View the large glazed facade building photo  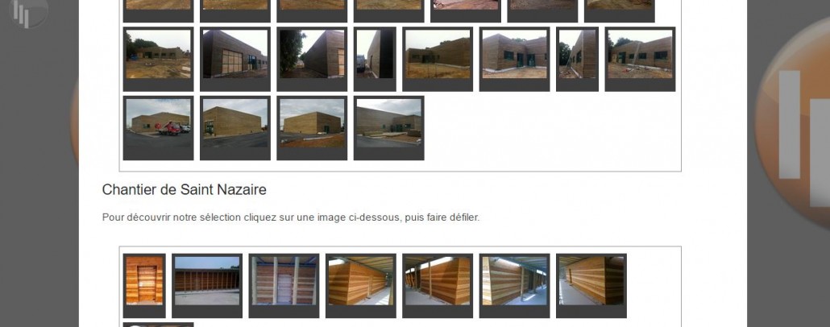[235, 60]
